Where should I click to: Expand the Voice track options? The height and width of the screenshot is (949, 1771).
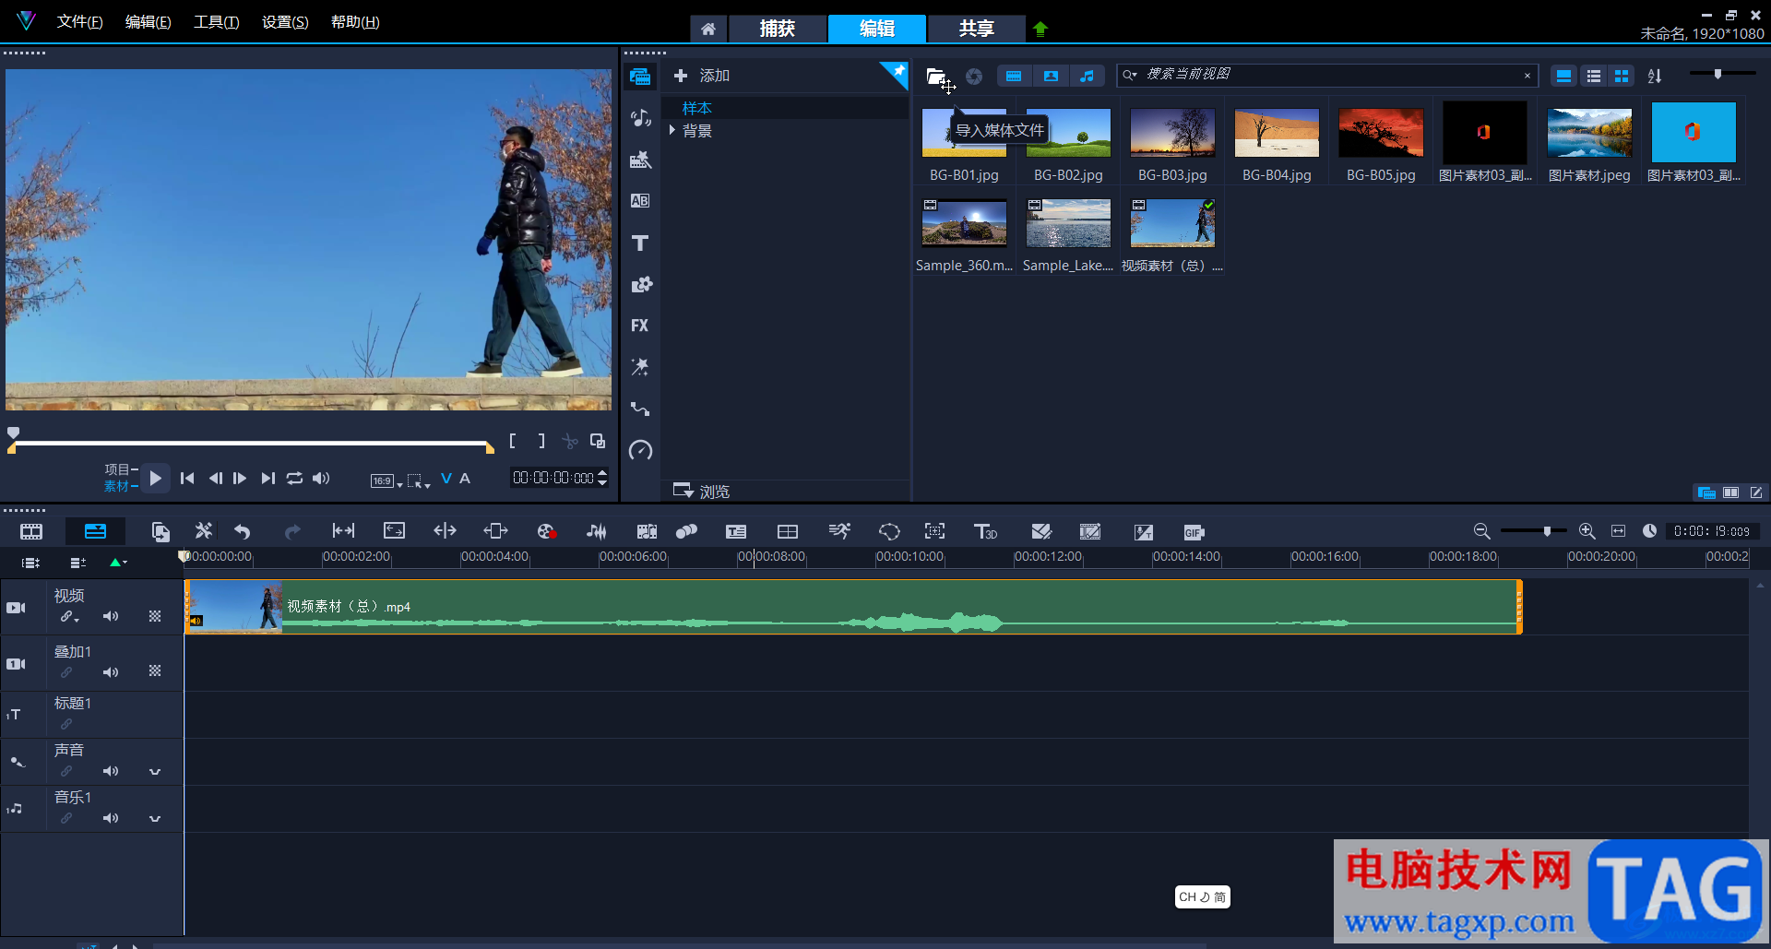(155, 772)
